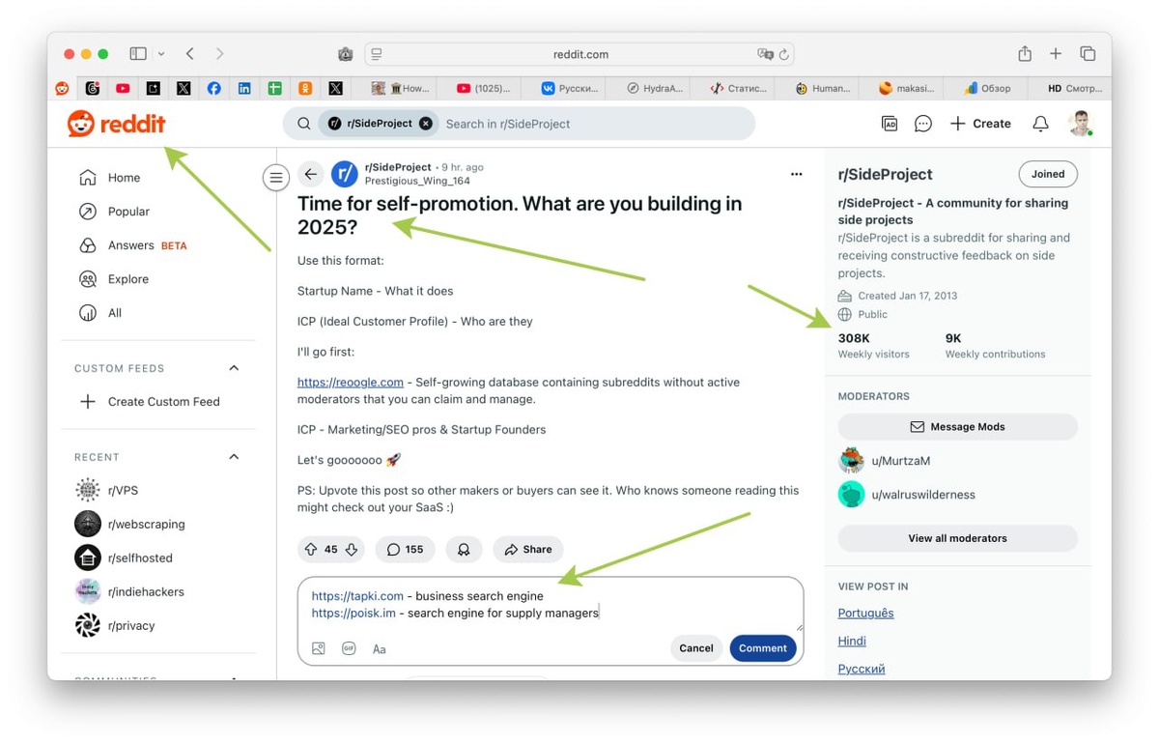Click Safari back navigation arrow
Viewport: 1159px width, 743px height.
pyautogui.click(x=190, y=54)
